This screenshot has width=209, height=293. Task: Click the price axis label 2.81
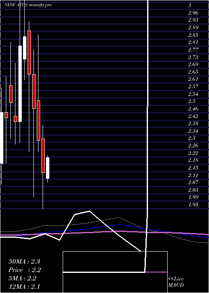click(193, 42)
